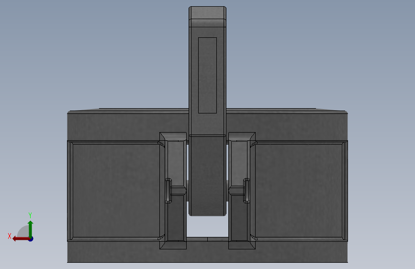Select the right recessed panel of the base
This screenshot has height=269, width=415.
pos(299,191)
